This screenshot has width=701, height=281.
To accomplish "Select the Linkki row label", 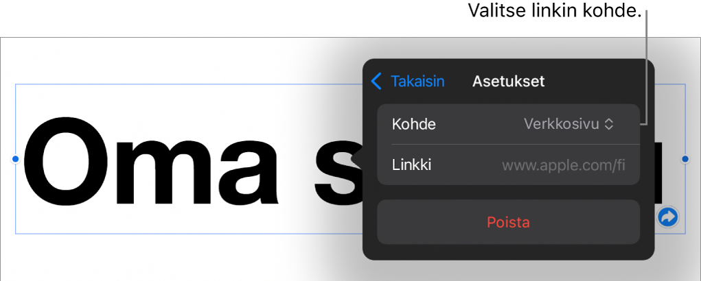I will coord(411,164).
